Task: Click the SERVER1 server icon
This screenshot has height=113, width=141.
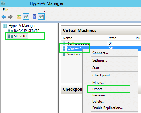Action: (x=10, y=36)
